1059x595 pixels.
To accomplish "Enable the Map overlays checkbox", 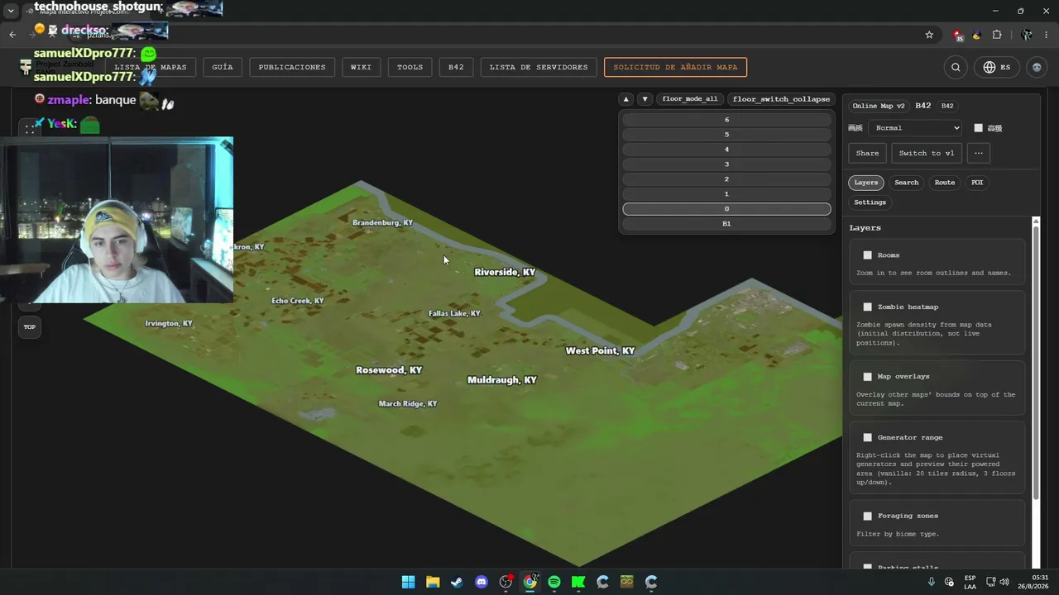I will pyautogui.click(x=867, y=377).
